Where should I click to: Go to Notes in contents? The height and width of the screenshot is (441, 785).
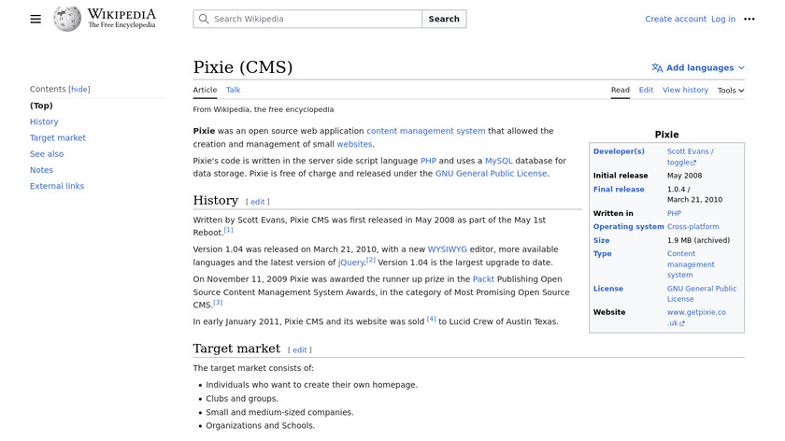click(x=41, y=170)
